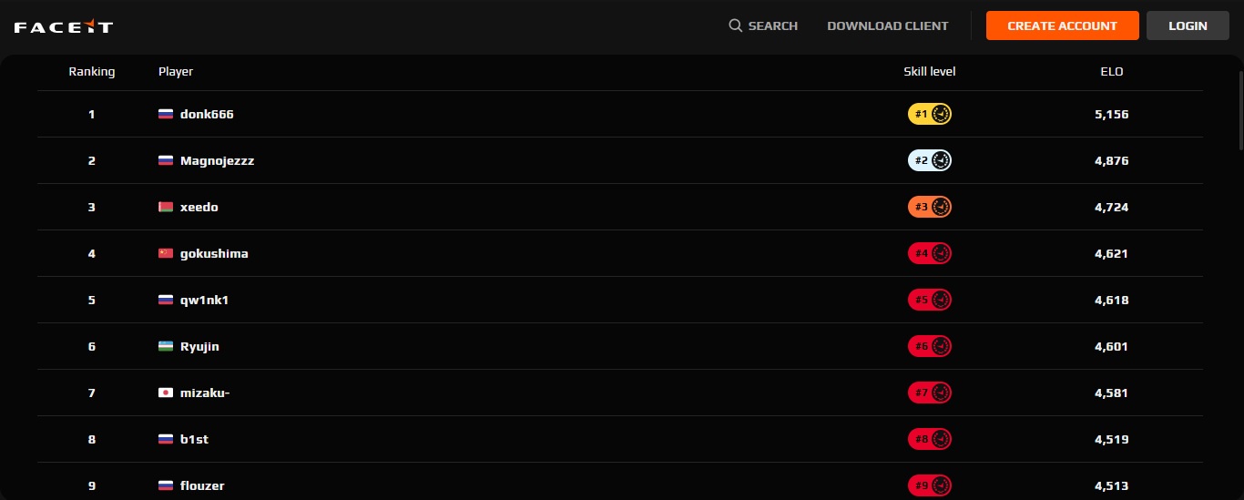Click the orange #3 skill level badge
1244x500 pixels.
pos(930,207)
